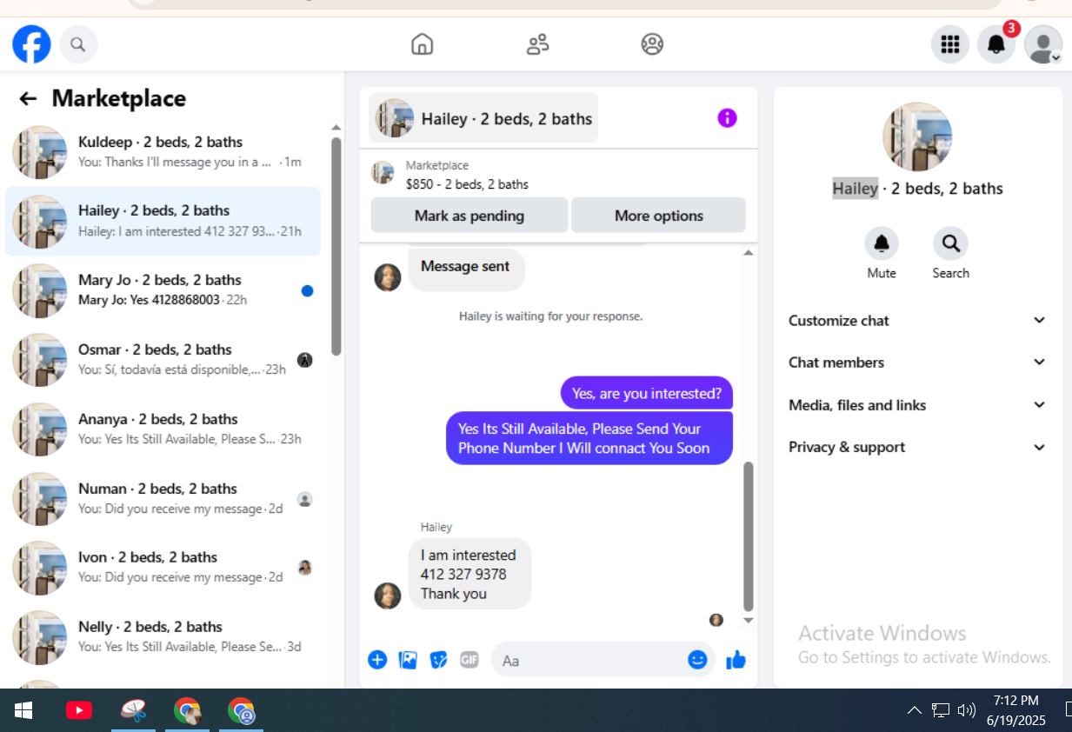Open Windows Start menu
This screenshot has width=1072, height=732.
(x=23, y=710)
